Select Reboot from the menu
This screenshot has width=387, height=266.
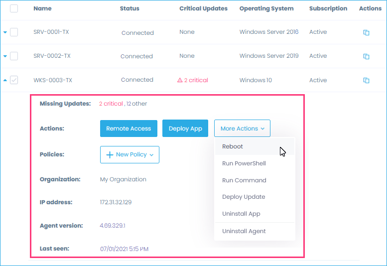[233, 146]
